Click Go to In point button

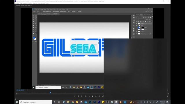pyautogui.click(x=86, y=96)
